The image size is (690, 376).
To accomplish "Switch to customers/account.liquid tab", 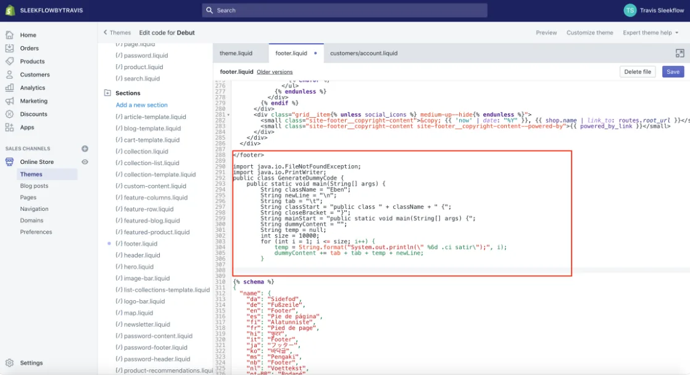I will [x=364, y=53].
